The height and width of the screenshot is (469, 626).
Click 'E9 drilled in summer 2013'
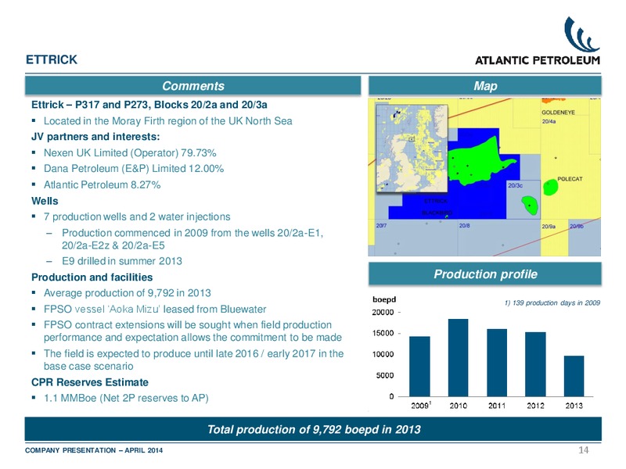point(122,261)
